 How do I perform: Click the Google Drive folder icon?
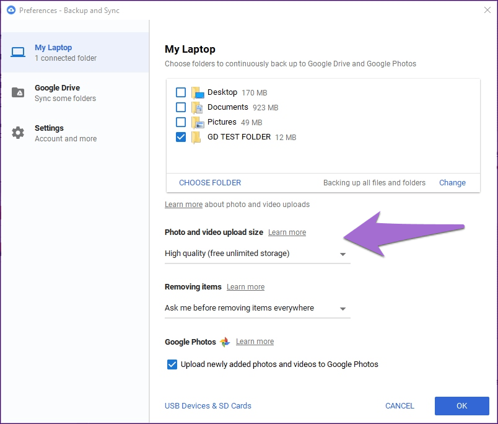tap(18, 93)
